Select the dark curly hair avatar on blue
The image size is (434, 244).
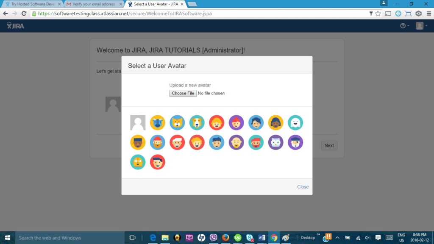click(x=256, y=122)
